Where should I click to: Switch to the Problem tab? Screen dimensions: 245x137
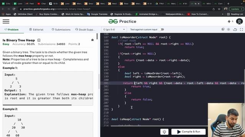pyautogui.click(x=11, y=30)
